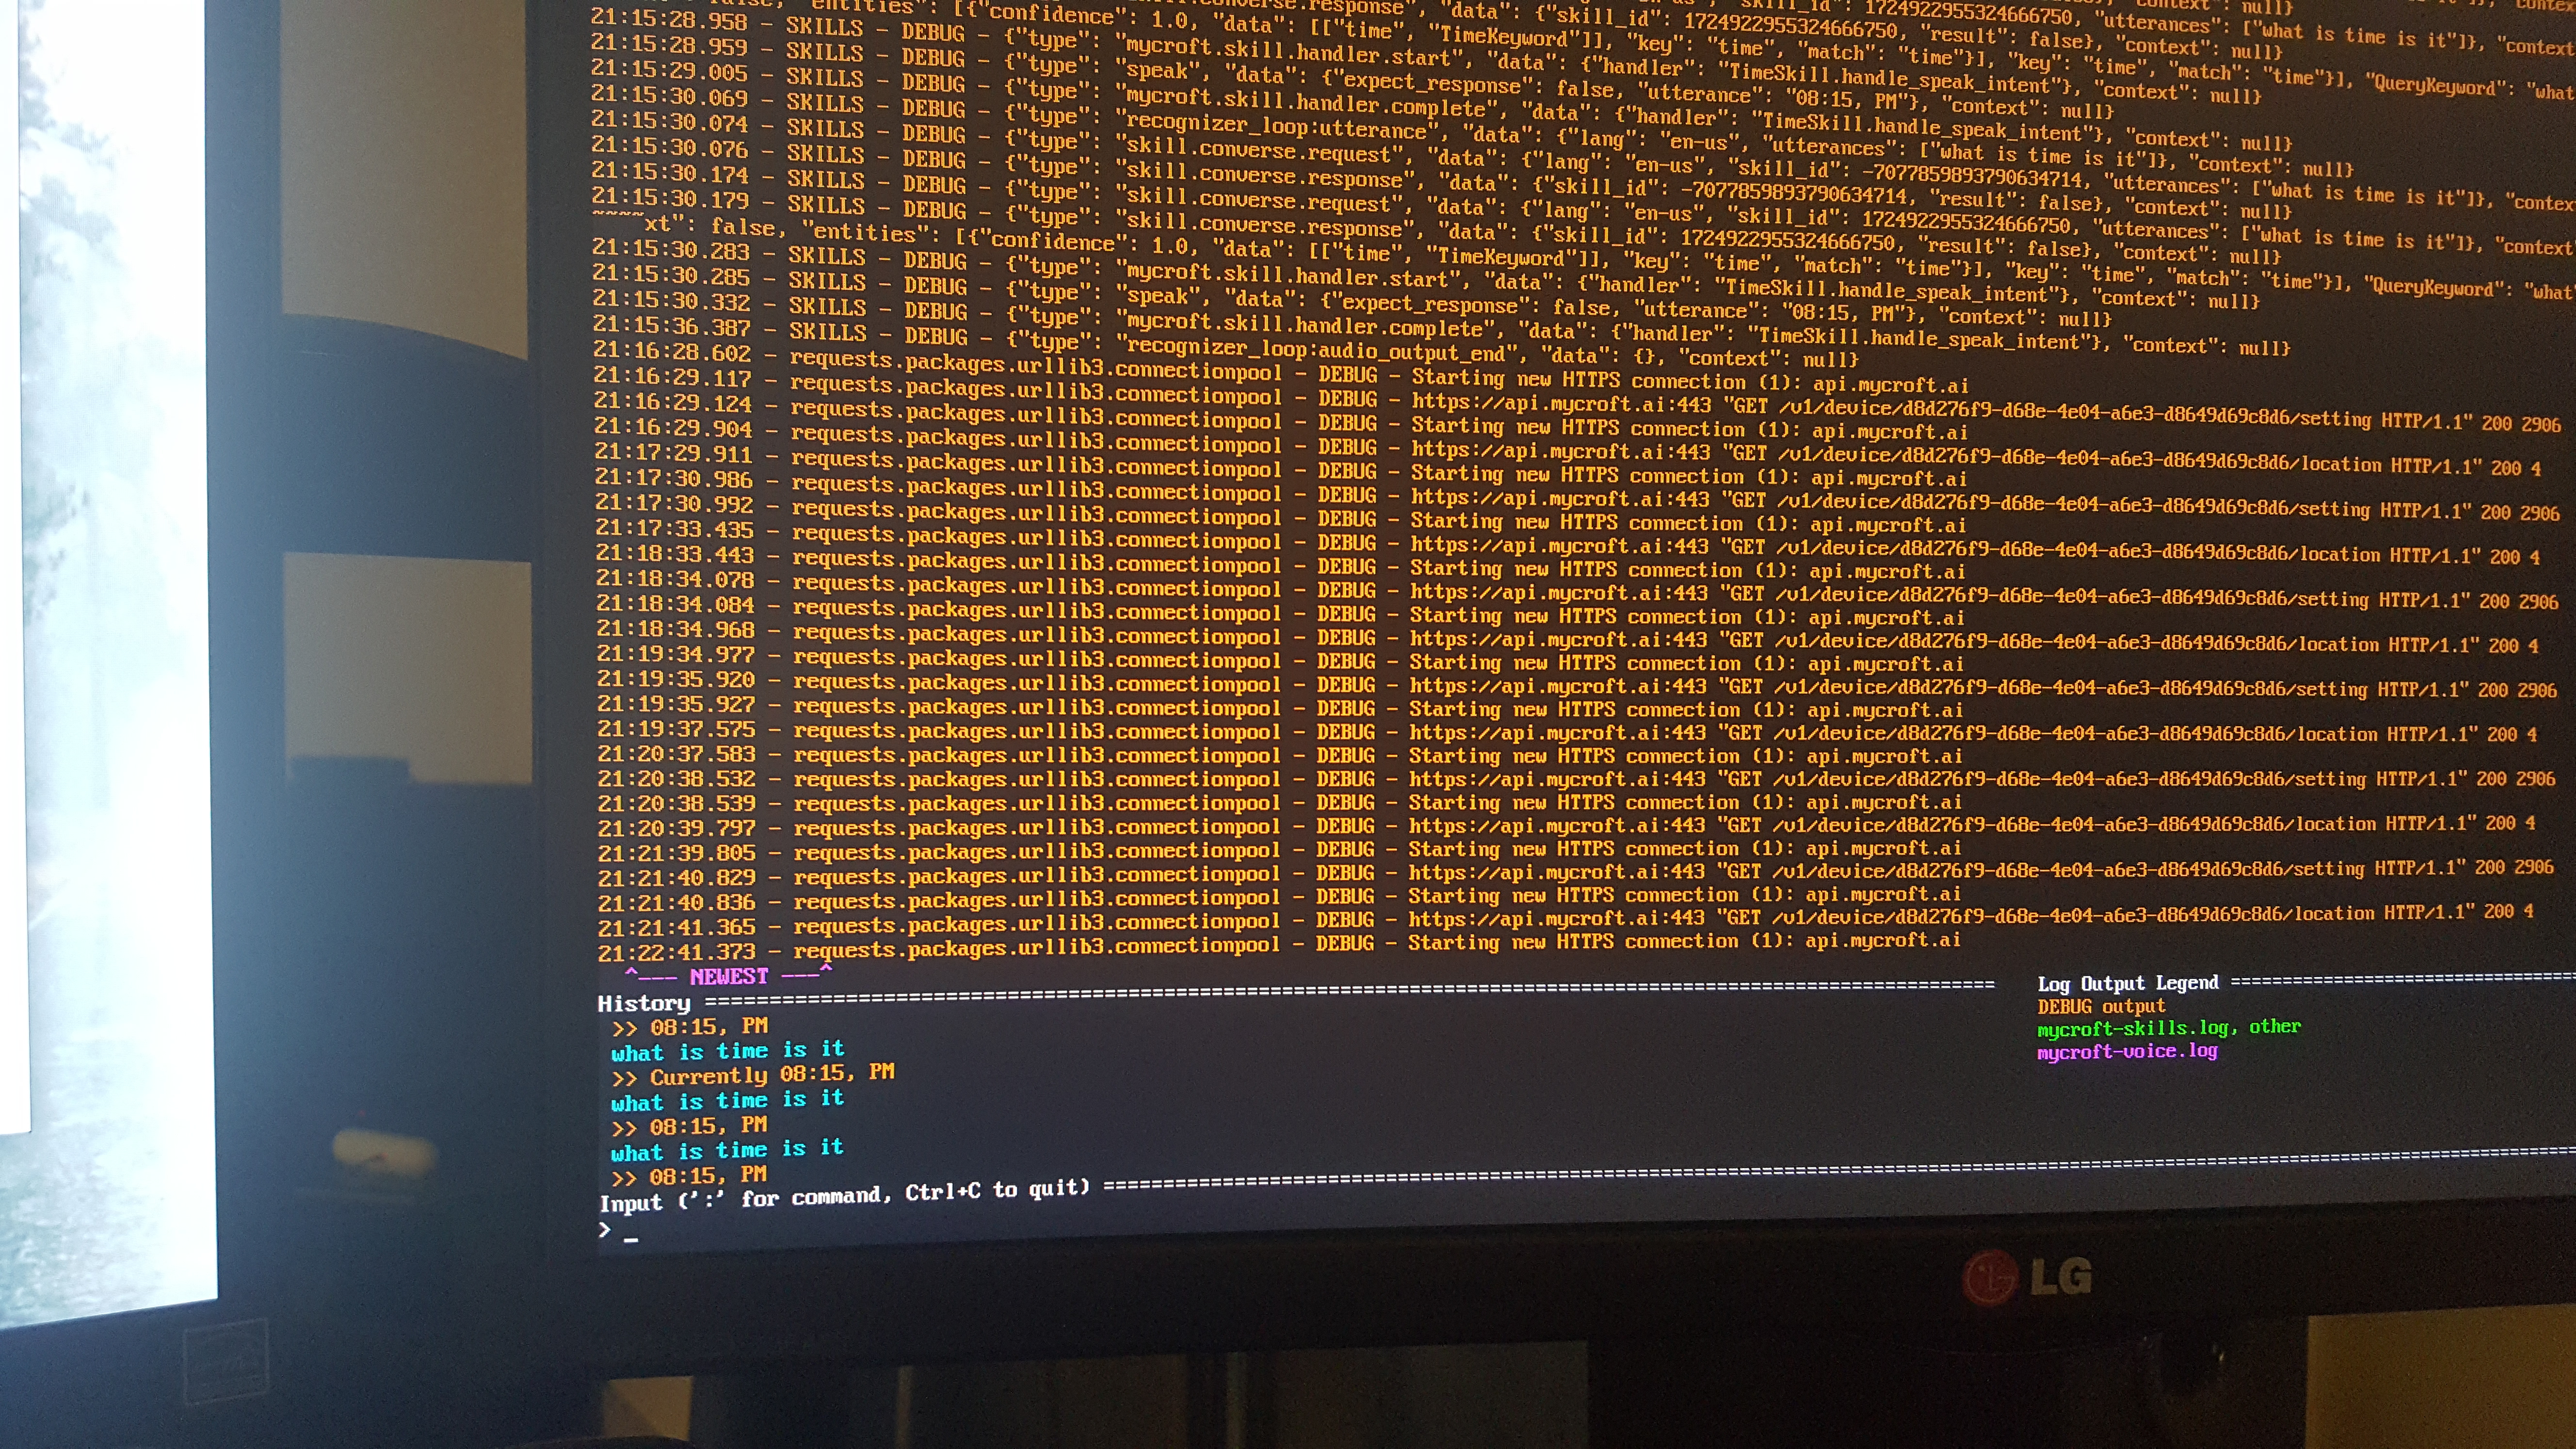Click the log timestamp 21:16:28.602
The width and height of the screenshot is (2576, 1449).
672,351
